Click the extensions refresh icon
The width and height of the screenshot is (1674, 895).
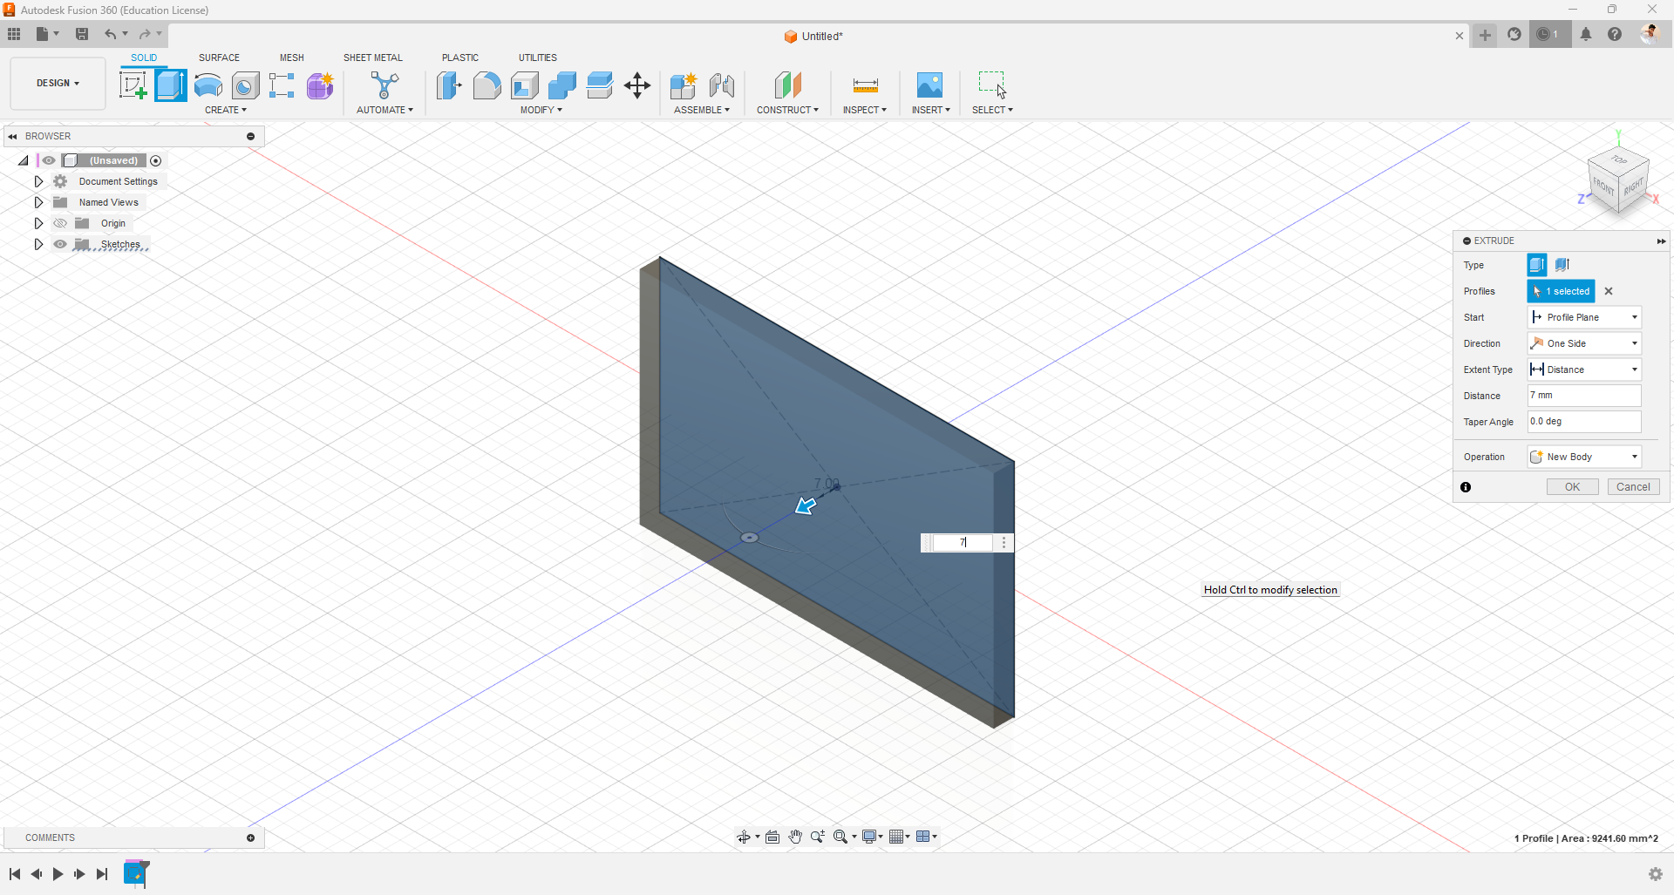click(x=1514, y=35)
